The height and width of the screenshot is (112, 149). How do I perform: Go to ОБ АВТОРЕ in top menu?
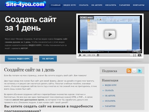click(97, 5)
